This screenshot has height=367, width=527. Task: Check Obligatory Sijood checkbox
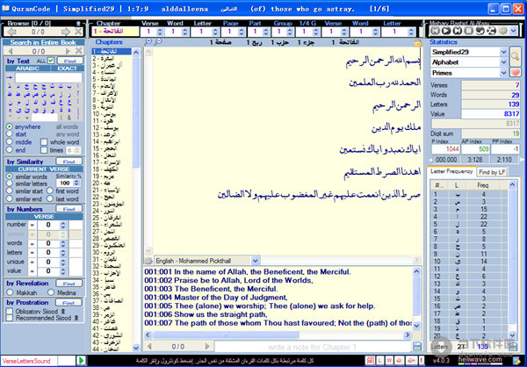tap(10, 311)
